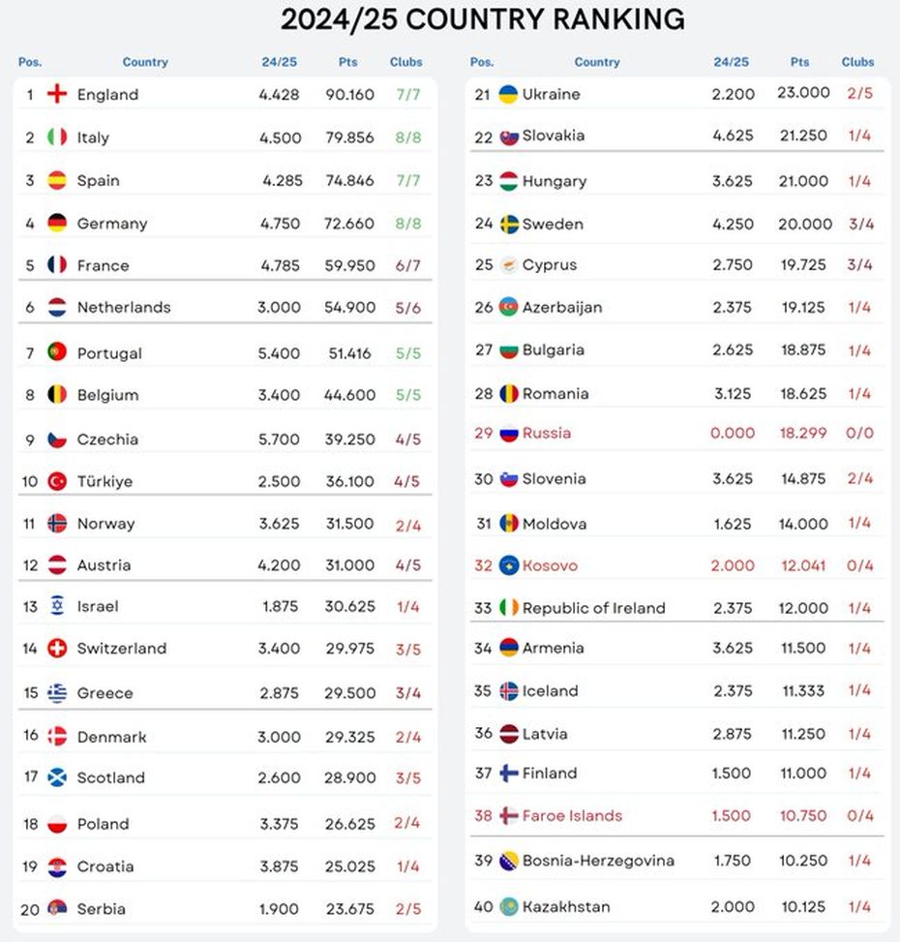The image size is (900, 942).
Task: Open the Republic of Ireland country name
Action: (x=593, y=608)
